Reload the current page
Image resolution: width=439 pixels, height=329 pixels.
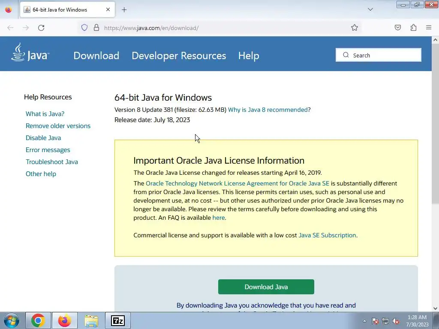(41, 28)
